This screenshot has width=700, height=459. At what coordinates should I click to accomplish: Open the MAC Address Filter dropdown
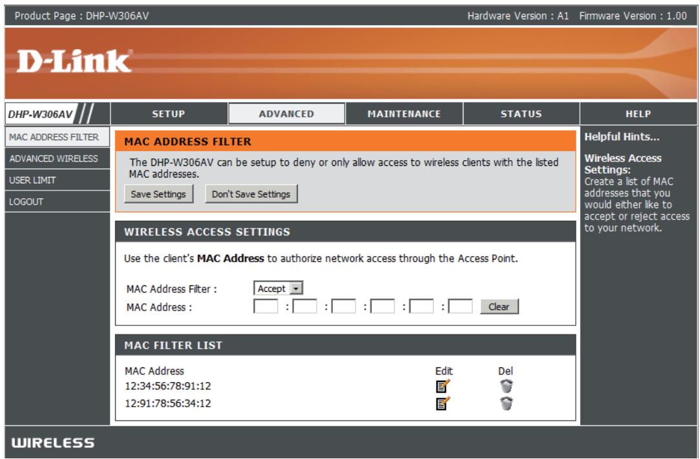tap(278, 288)
